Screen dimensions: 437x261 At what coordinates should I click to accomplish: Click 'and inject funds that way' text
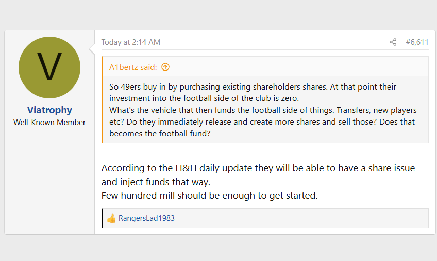point(156,182)
